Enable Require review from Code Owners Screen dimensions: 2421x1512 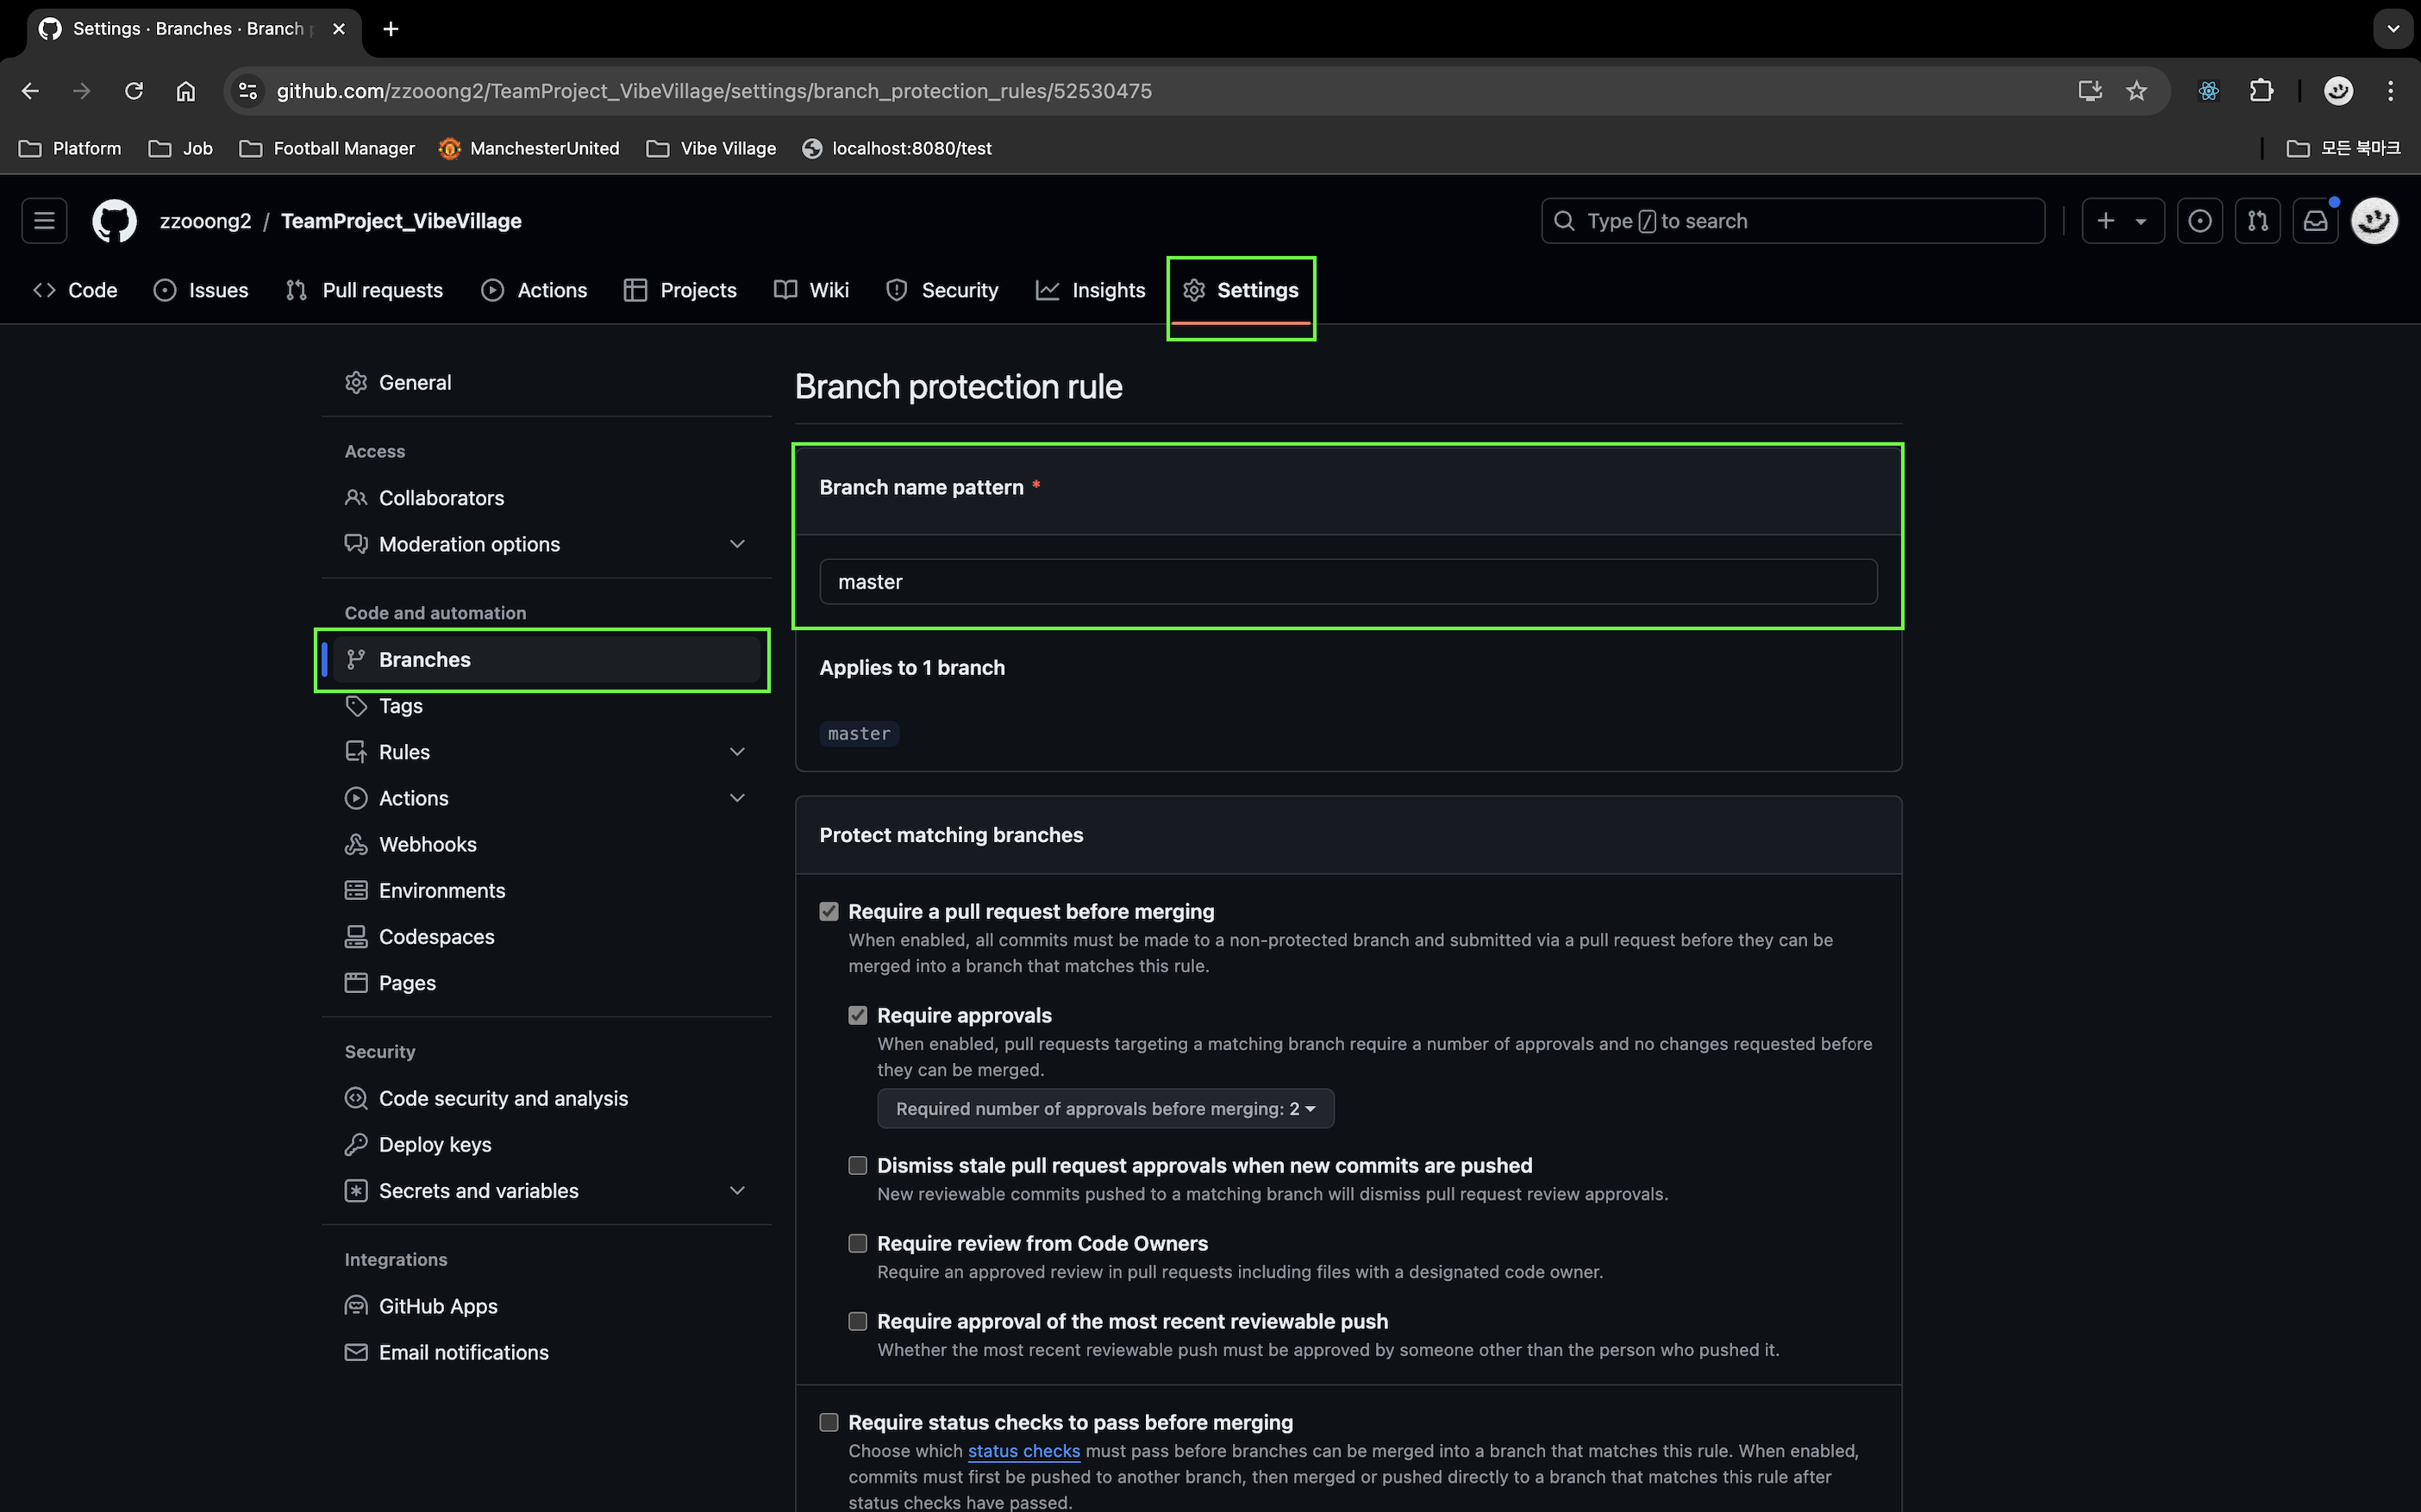click(x=858, y=1243)
